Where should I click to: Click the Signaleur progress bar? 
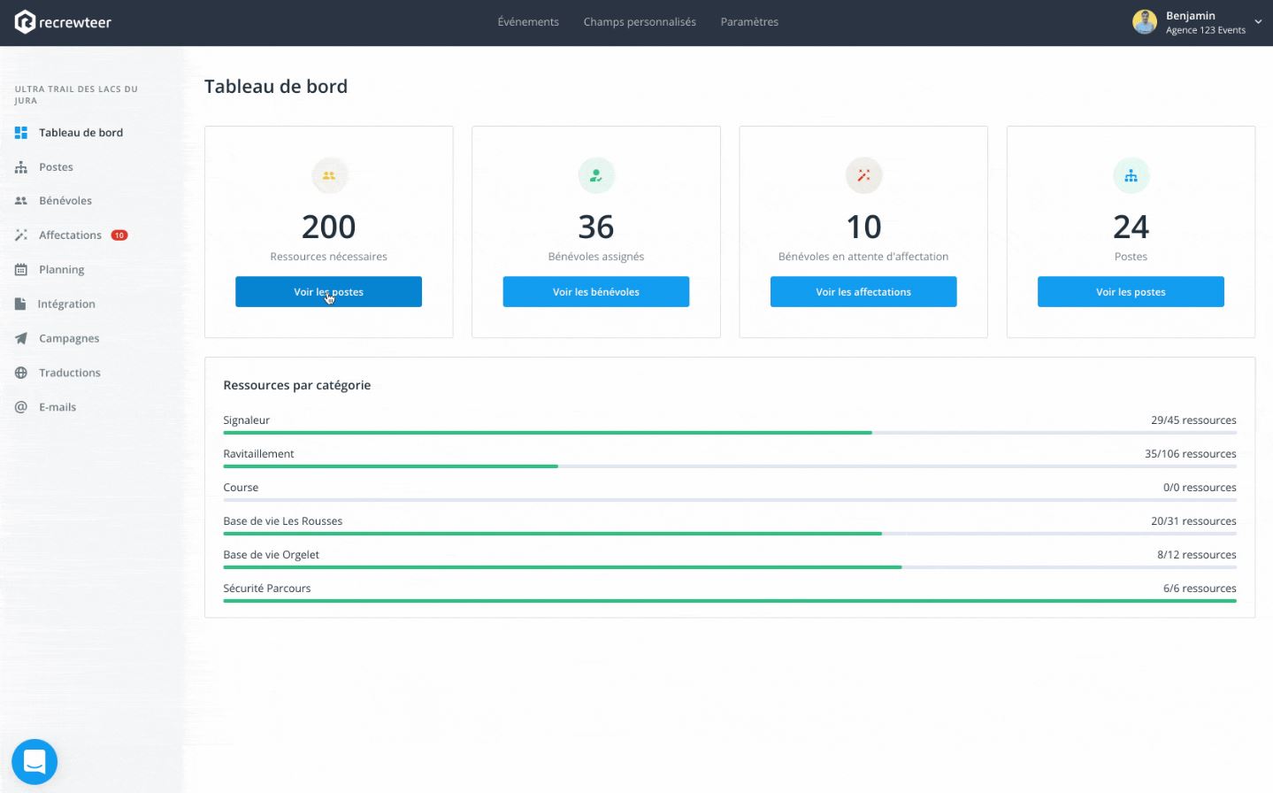730,433
